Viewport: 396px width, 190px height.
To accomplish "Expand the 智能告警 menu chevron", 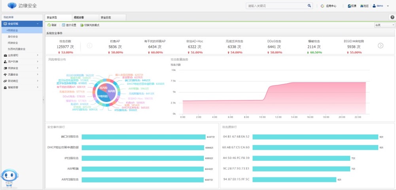I will click(x=38, y=88).
